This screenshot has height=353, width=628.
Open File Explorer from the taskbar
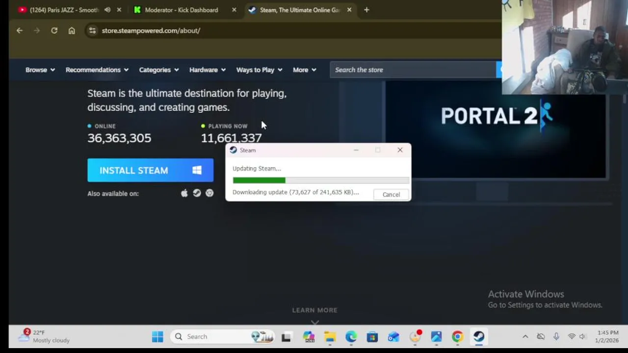[330, 336]
